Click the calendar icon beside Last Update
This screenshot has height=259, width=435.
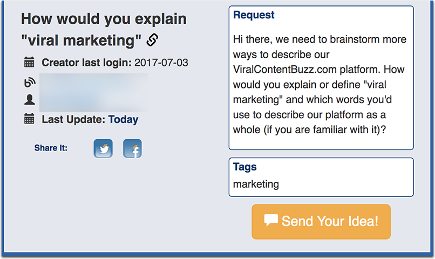29,119
